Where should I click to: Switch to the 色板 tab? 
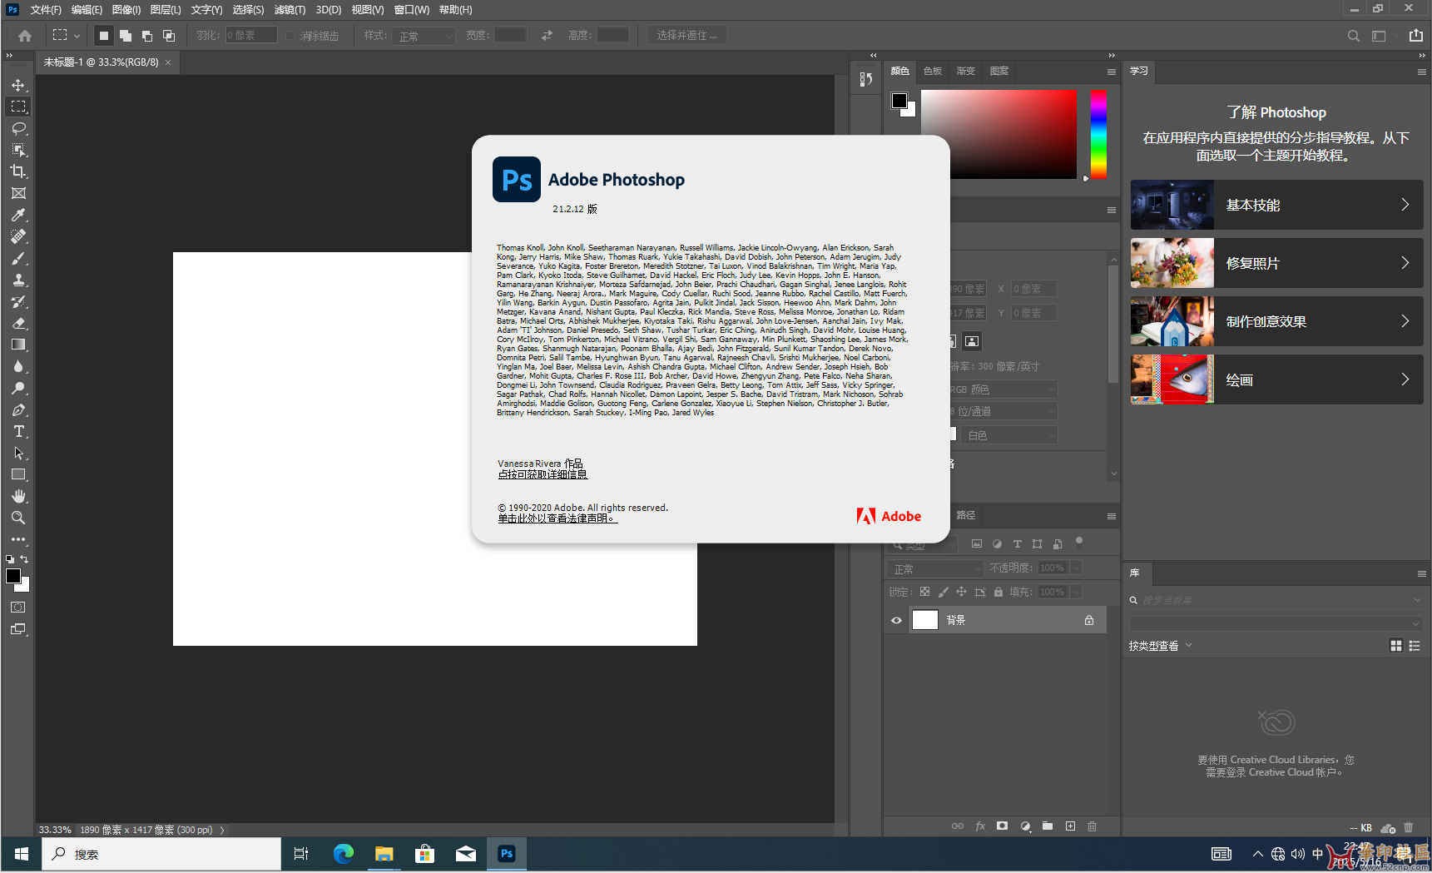[x=933, y=71]
